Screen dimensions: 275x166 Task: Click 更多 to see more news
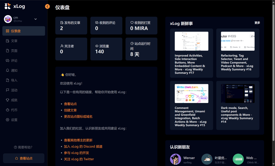tap(257, 23)
